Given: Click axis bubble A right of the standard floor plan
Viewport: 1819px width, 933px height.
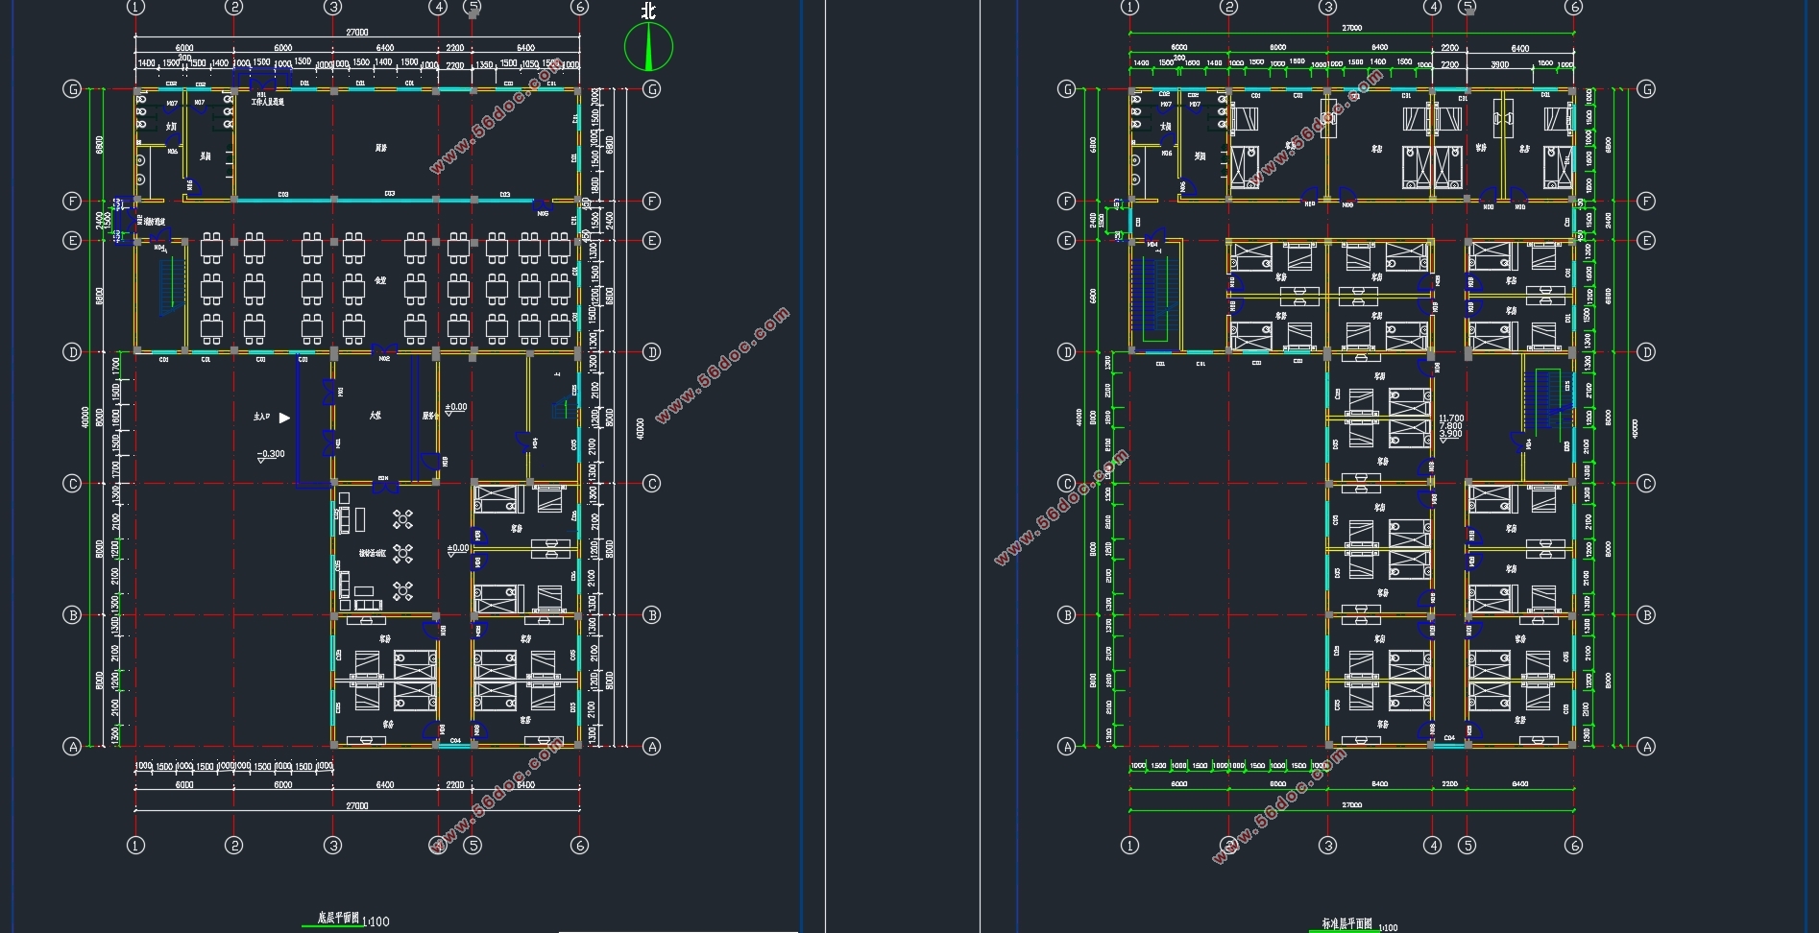Looking at the screenshot, I should tap(1646, 747).
